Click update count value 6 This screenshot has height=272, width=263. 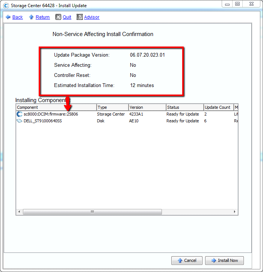pyautogui.click(x=205, y=121)
